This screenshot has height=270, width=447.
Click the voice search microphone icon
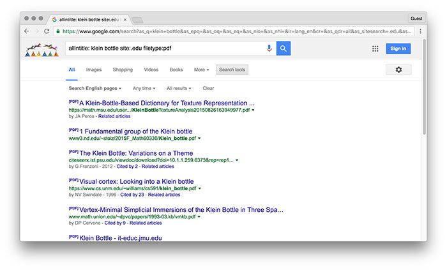pyautogui.click(x=269, y=49)
